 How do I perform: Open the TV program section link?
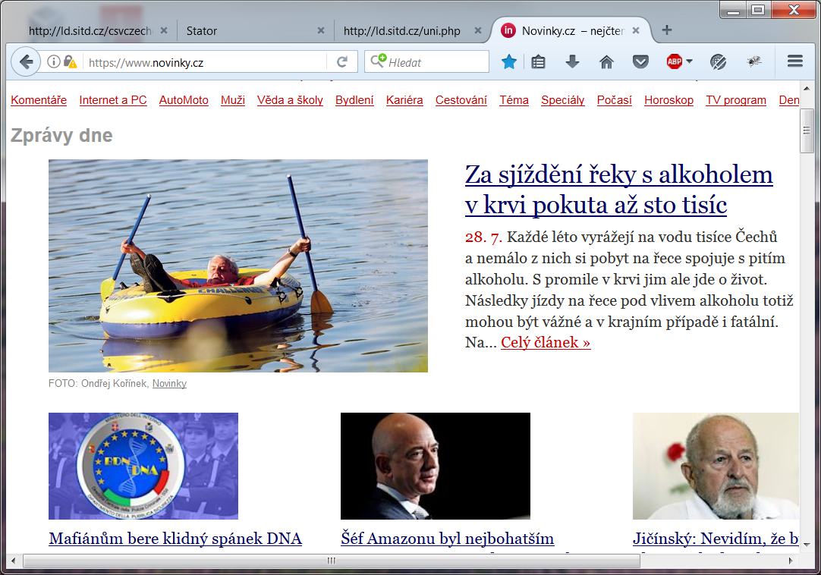point(735,99)
